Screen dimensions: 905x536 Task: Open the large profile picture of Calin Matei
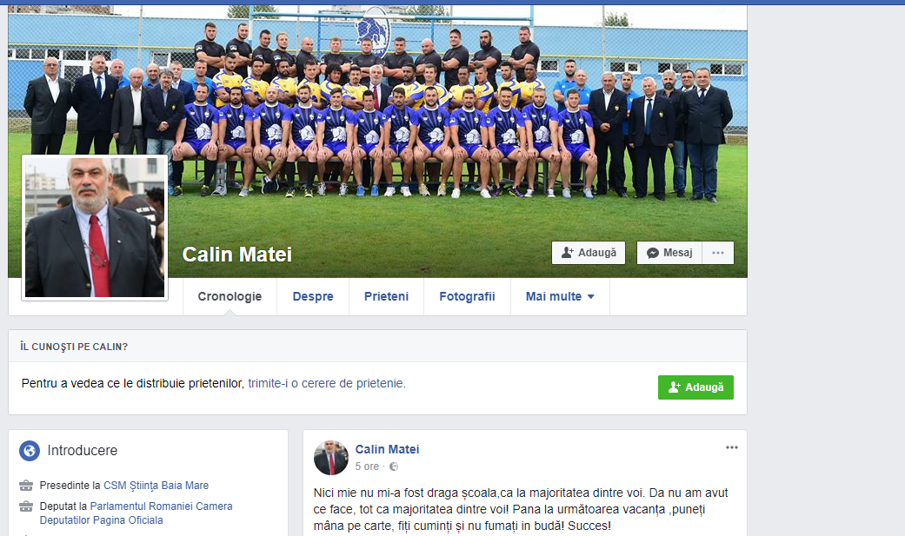click(x=95, y=228)
